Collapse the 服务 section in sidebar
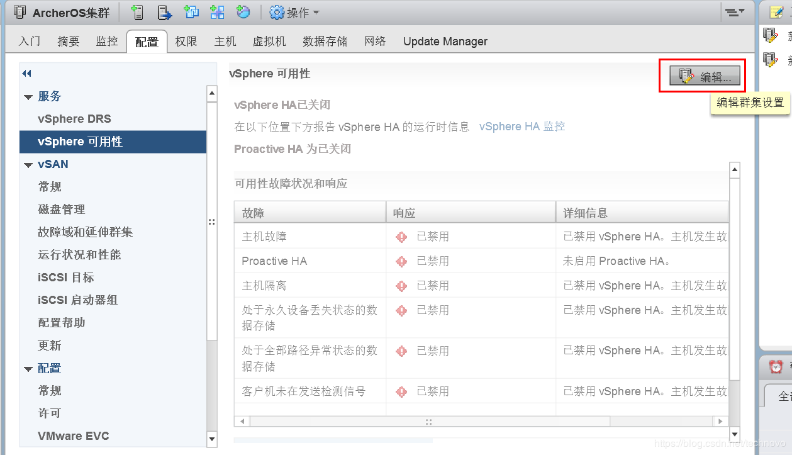The image size is (792, 455). pos(28,96)
